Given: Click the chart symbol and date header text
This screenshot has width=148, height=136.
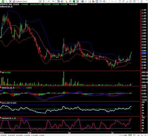Looking at the screenshot, I should tap(10, 4).
